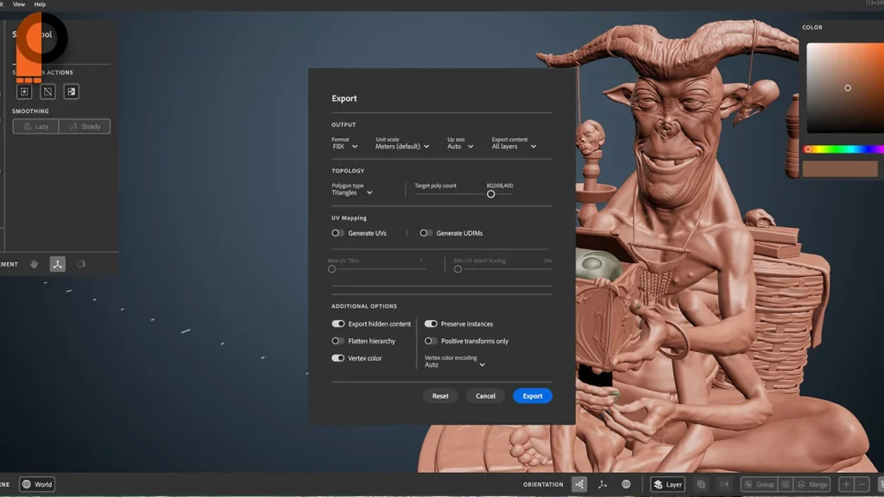The width and height of the screenshot is (884, 497).
Task: Click the mirror icon in the bottom toolbar
Action: click(724, 484)
